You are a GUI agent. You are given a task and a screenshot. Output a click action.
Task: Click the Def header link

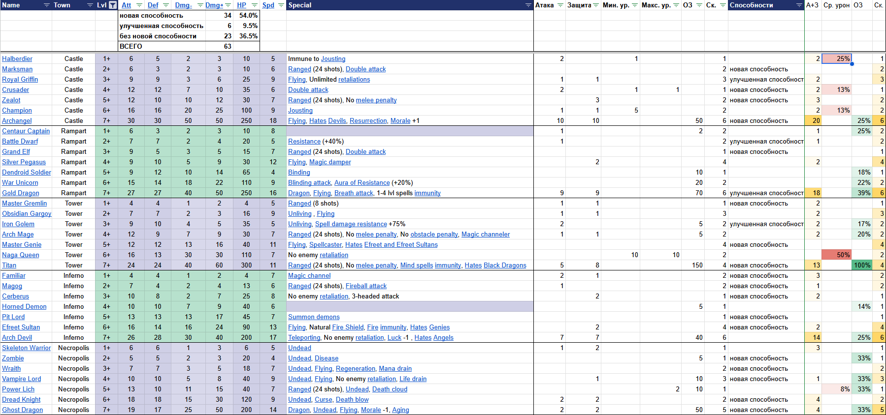click(x=153, y=5)
